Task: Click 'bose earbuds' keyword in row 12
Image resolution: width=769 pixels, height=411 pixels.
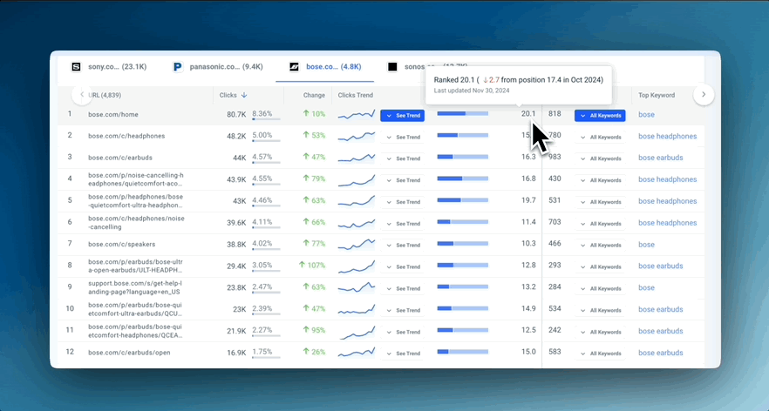Action: (x=661, y=353)
